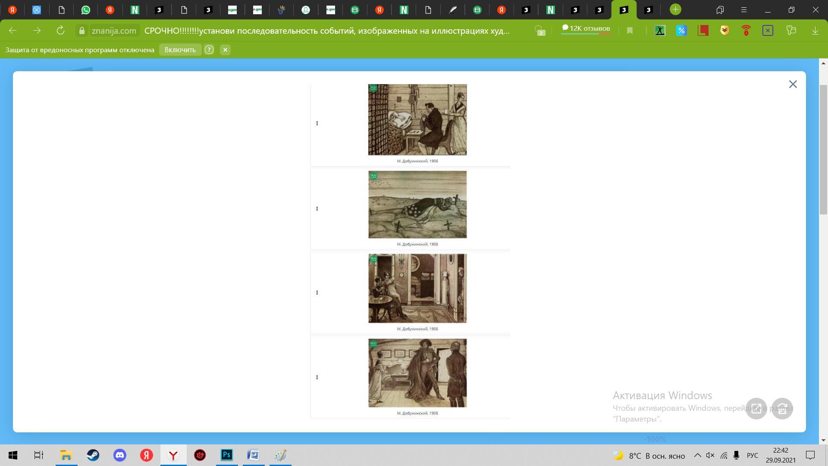Navigate back with the back arrow

pyautogui.click(x=13, y=31)
